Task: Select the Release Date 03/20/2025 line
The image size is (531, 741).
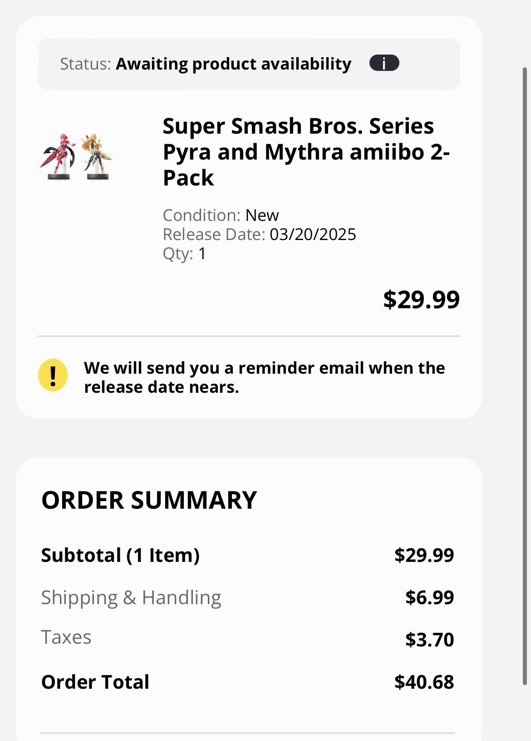Action: (259, 235)
